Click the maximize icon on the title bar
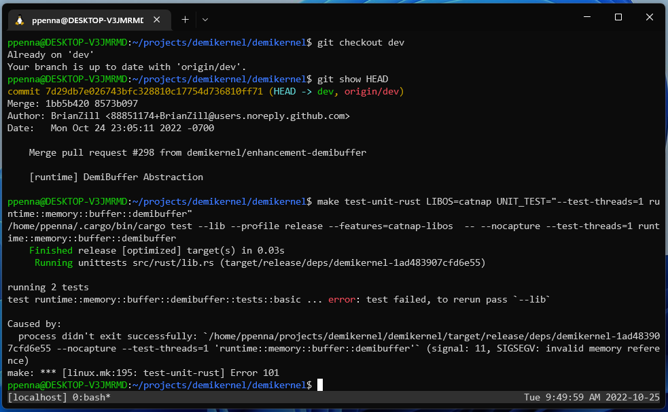 [618, 17]
